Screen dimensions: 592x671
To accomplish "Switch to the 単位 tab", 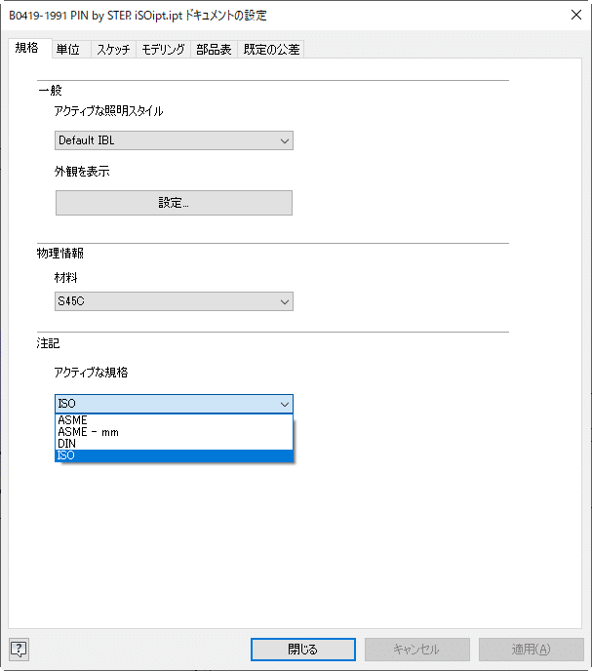I will 68,49.
